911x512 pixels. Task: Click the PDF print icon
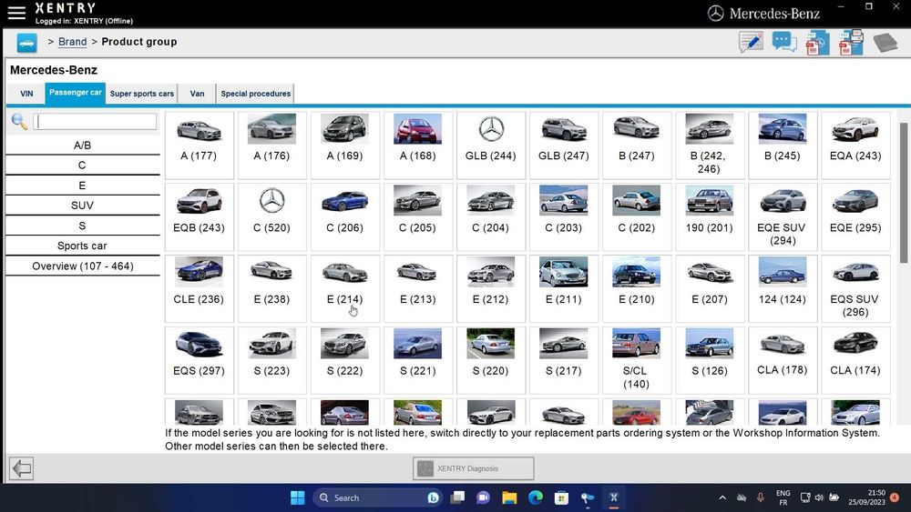[x=851, y=43]
